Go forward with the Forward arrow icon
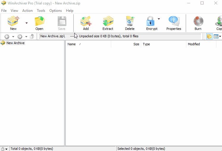This screenshot has width=222, height=151. pos(20,36)
